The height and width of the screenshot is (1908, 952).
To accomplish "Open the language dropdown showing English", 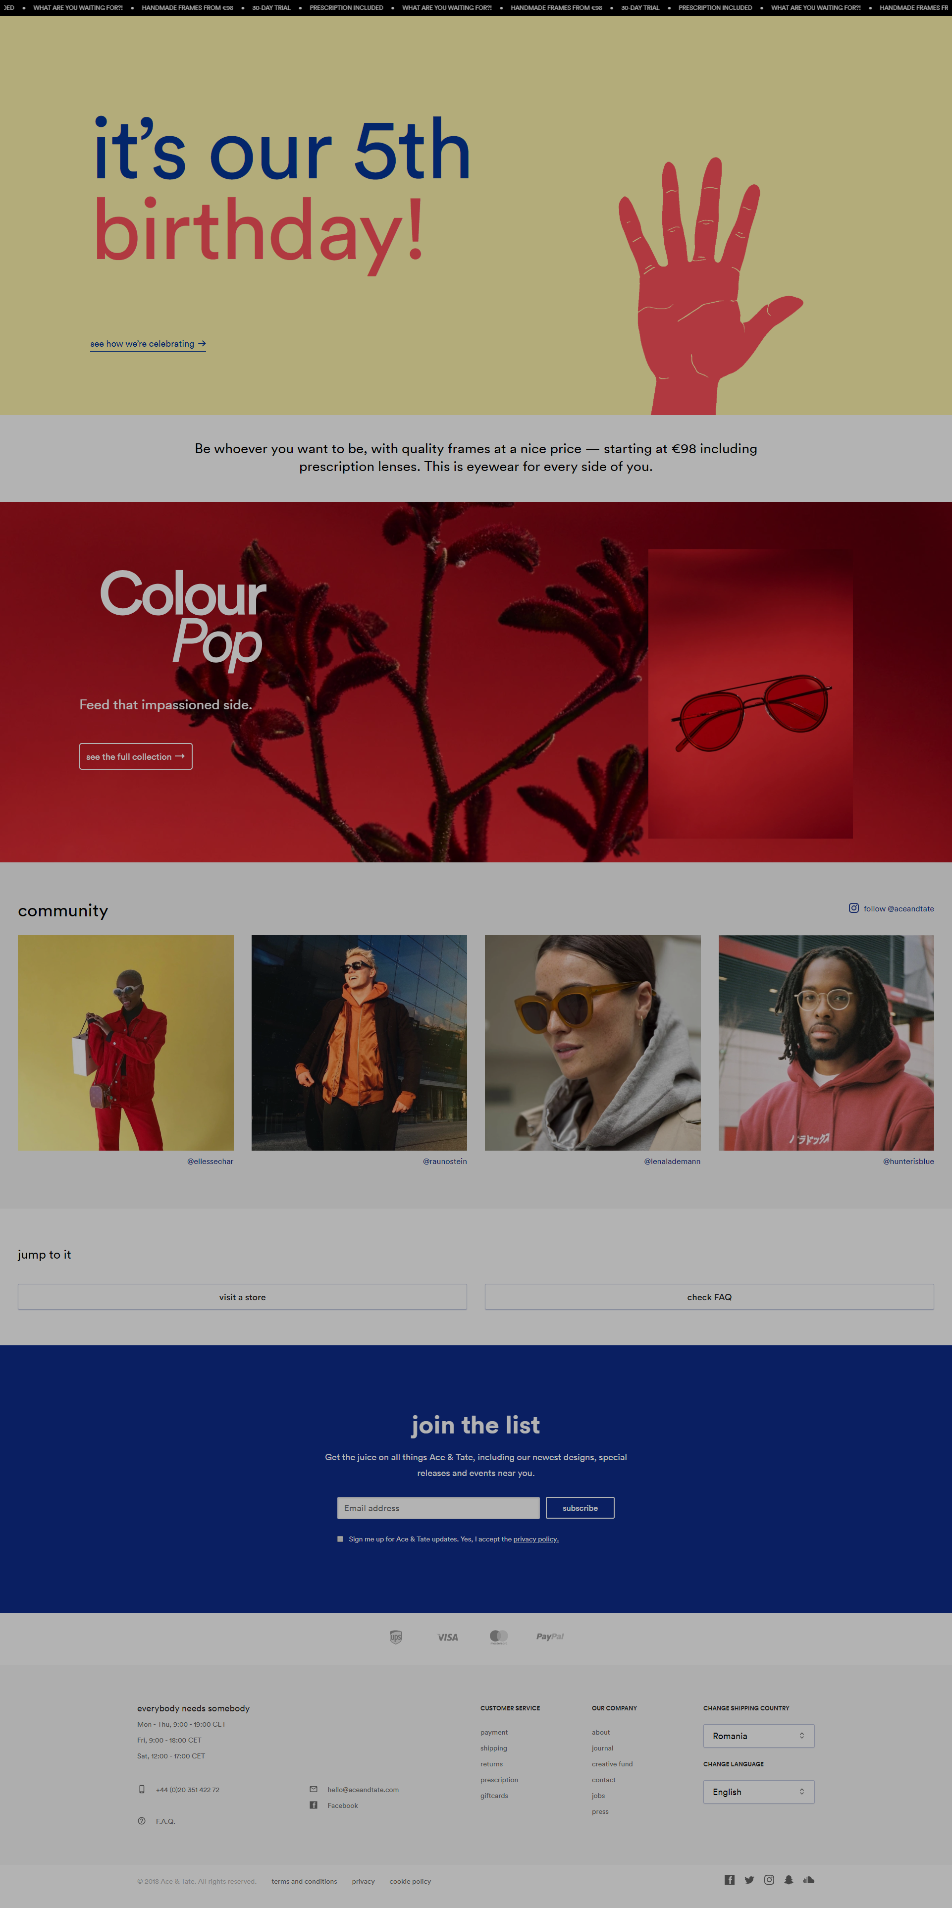I will 758,1792.
